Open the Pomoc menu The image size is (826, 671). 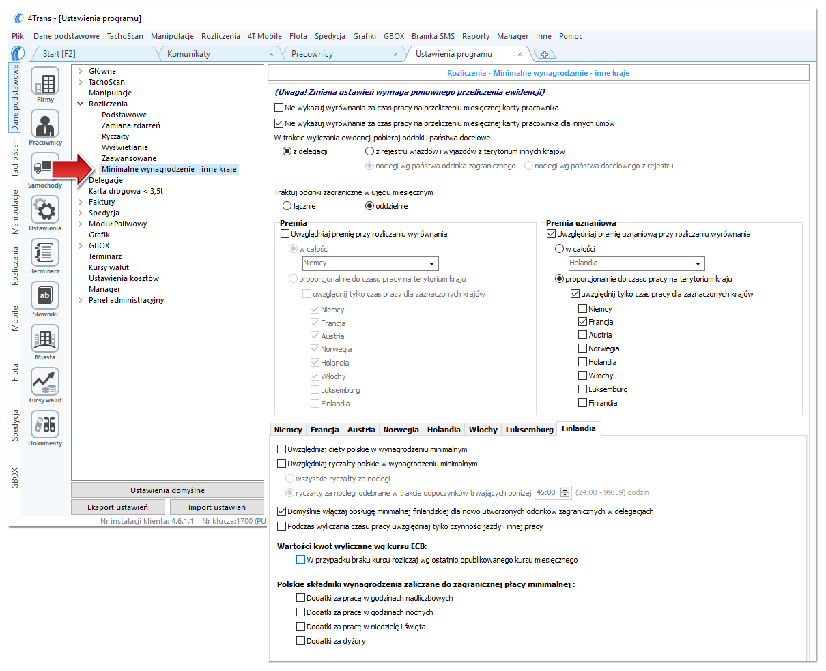click(571, 36)
